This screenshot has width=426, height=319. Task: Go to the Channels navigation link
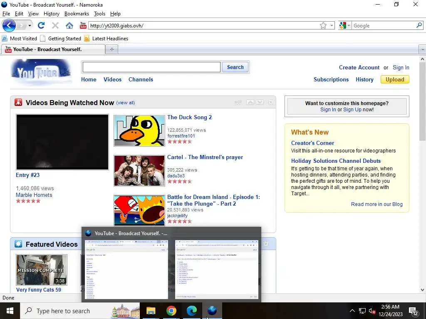pyautogui.click(x=141, y=79)
